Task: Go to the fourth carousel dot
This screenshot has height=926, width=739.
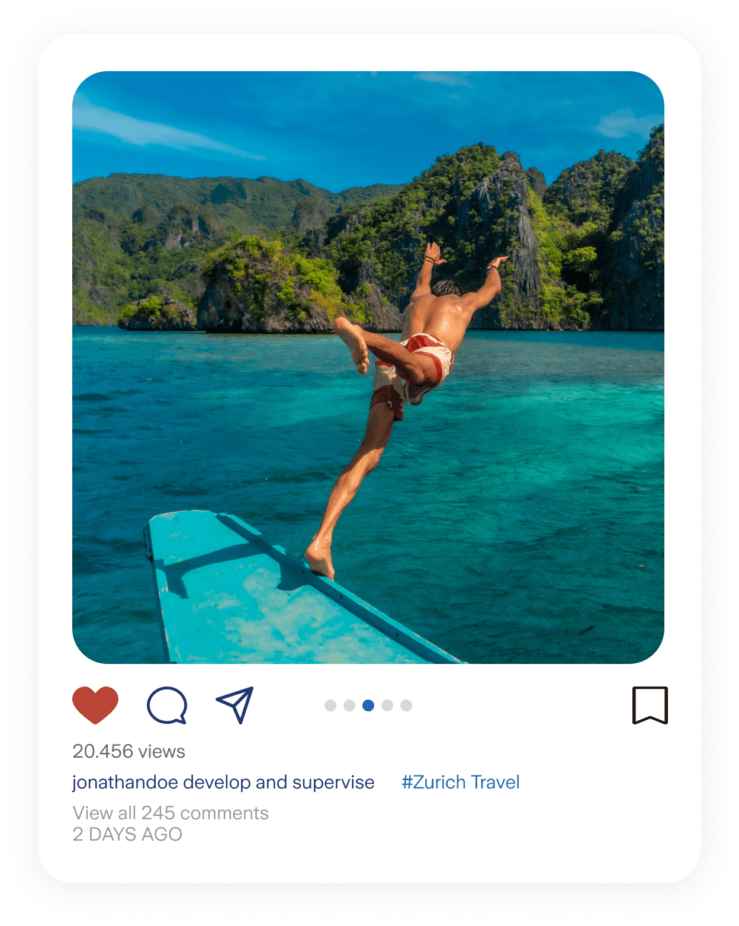Action: coord(387,705)
